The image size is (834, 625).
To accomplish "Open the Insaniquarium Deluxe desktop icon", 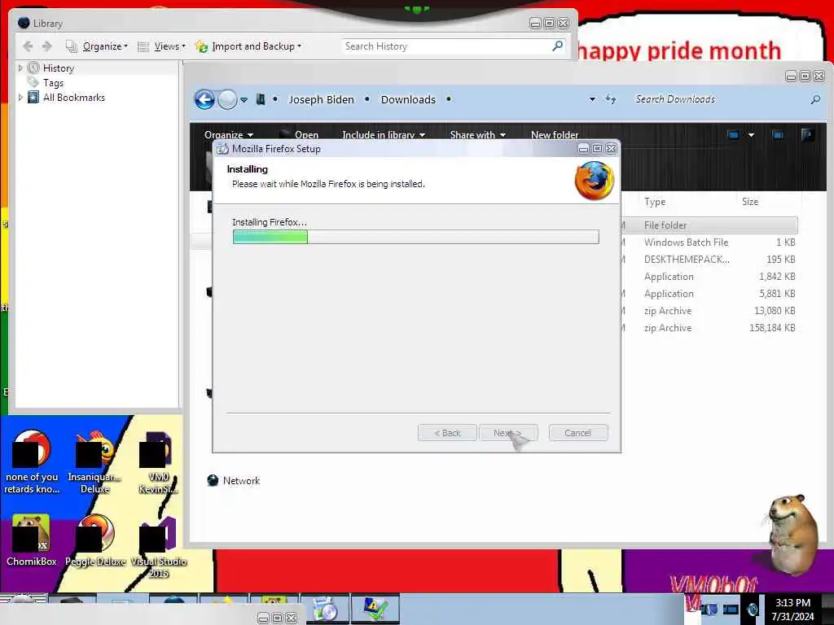I will pyautogui.click(x=95, y=462).
